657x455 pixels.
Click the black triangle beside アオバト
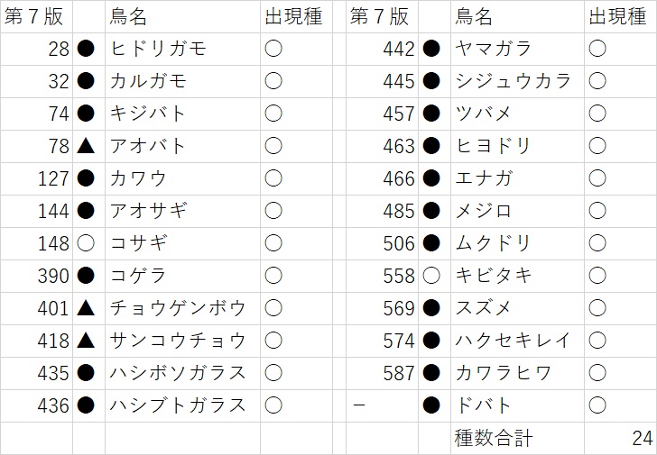coord(86,146)
